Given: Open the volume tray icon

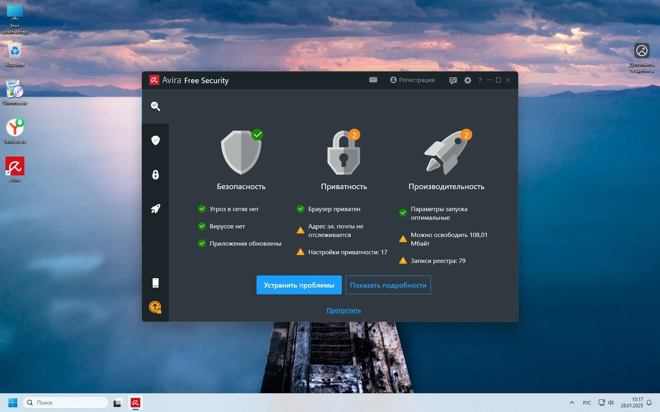Looking at the screenshot, I should coord(611,403).
